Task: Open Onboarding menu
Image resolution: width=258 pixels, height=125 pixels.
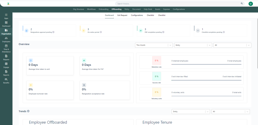Action: coord(104,9)
